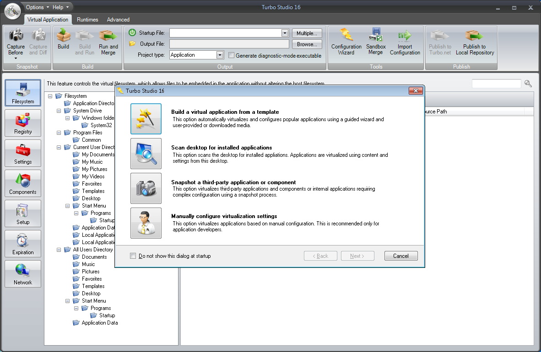Image resolution: width=541 pixels, height=352 pixels.
Task: Switch to the Runtimes tab
Action: 87,20
